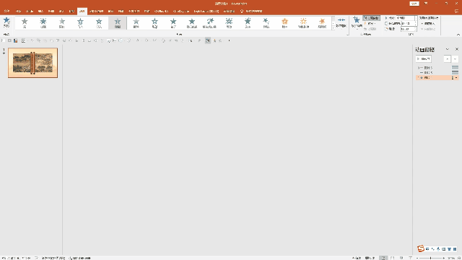The width and height of the screenshot is (462, 260).
Task: Click the Play From button in animation pane
Action: 424,59
